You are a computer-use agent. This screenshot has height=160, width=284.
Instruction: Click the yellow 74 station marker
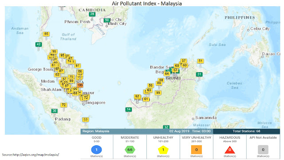tap(69, 61)
